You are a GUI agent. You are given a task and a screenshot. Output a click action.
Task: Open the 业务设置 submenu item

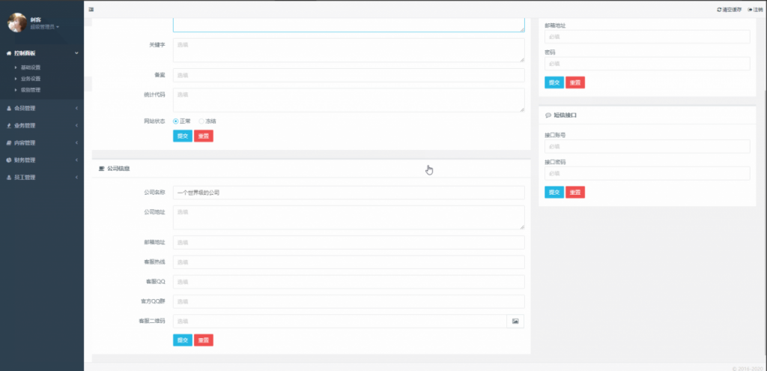pos(31,79)
